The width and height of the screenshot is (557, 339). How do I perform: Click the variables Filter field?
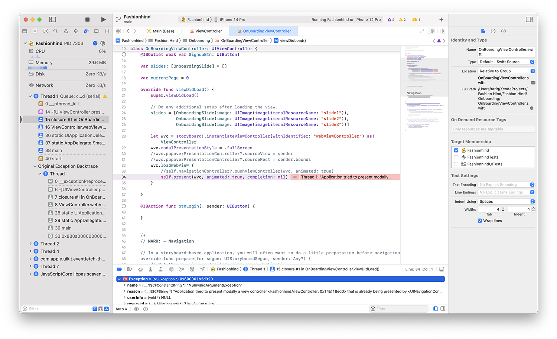[400, 309]
